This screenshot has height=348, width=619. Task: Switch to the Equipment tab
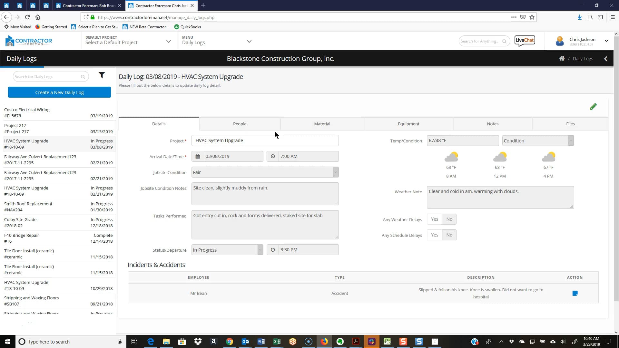[408, 124]
